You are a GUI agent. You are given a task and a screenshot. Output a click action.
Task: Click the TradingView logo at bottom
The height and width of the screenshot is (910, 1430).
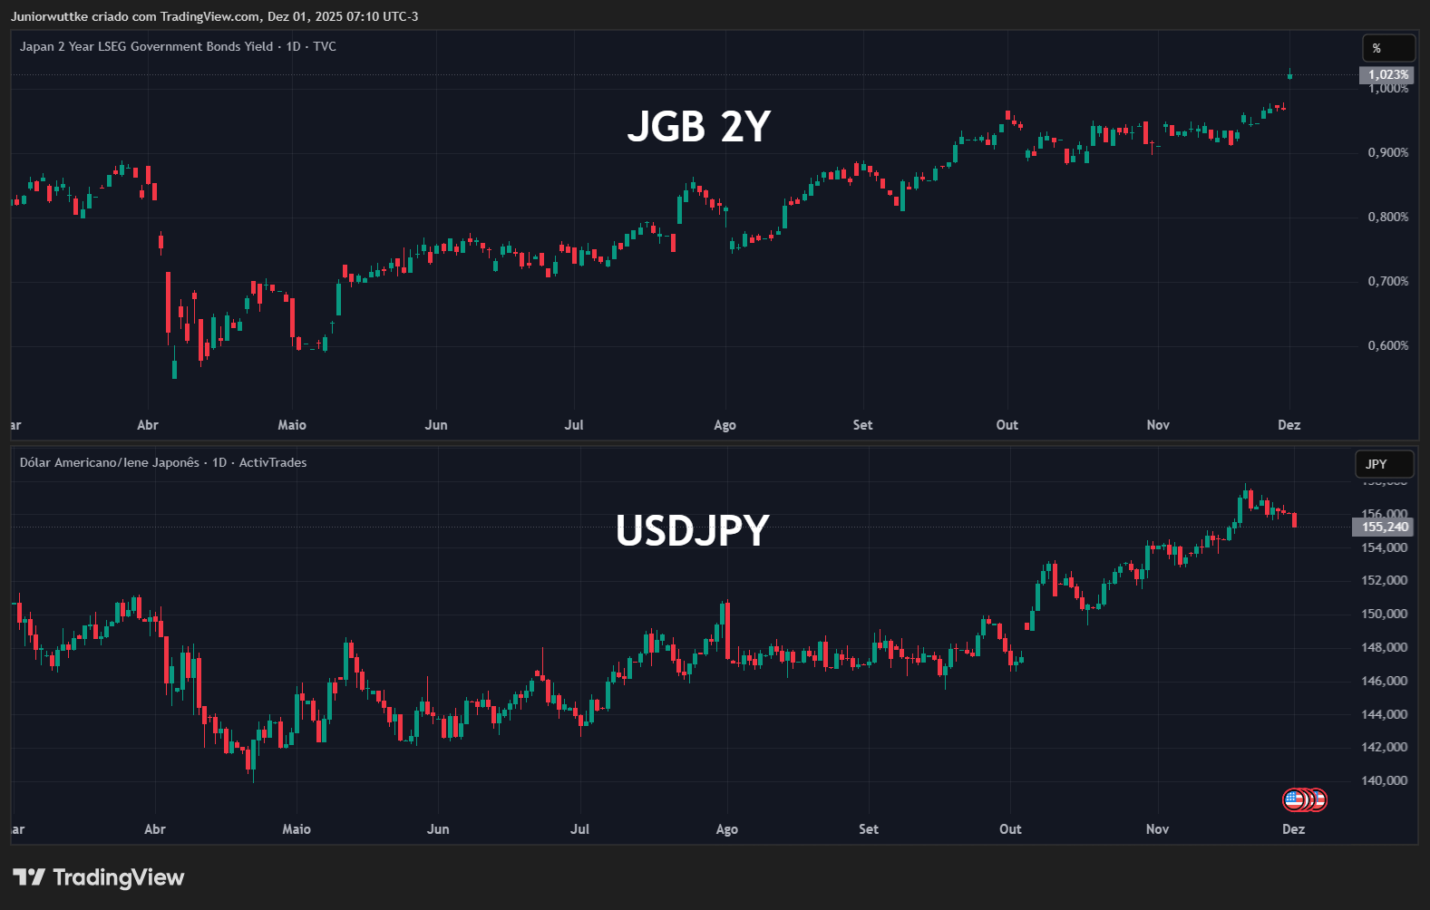pos(99,877)
